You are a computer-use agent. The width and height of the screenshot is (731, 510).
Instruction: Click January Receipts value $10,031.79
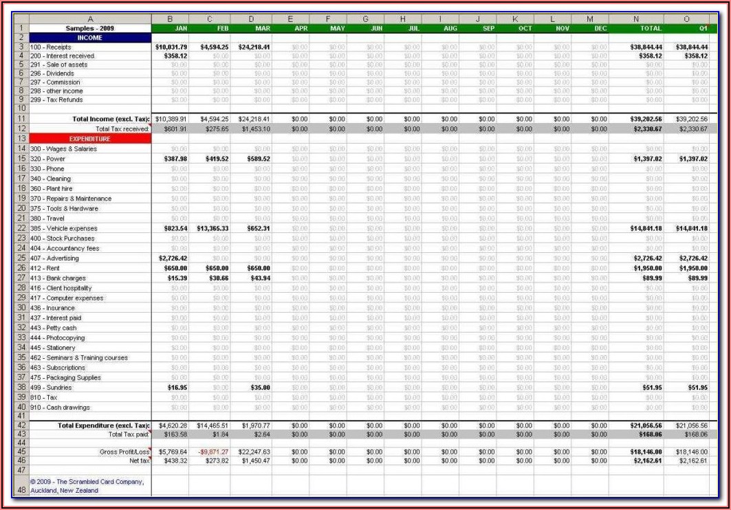[171, 47]
